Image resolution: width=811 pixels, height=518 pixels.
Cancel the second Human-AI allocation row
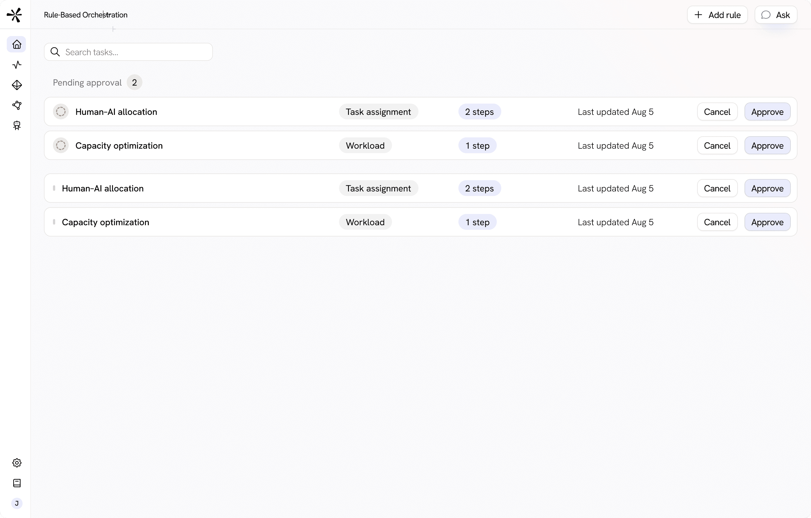click(x=717, y=189)
